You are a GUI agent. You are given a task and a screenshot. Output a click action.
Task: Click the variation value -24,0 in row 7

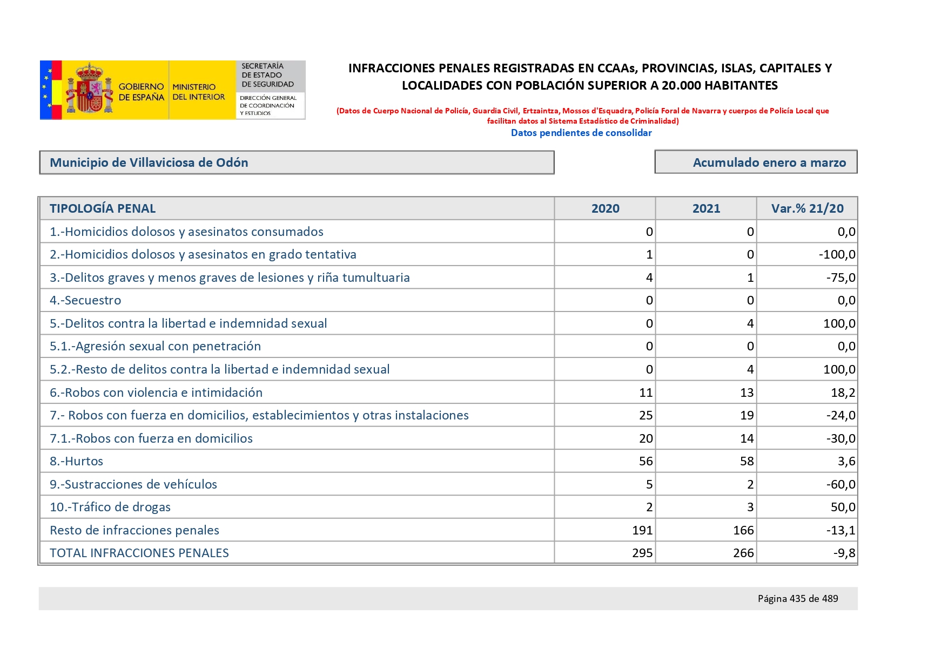click(x=841, y=415)
